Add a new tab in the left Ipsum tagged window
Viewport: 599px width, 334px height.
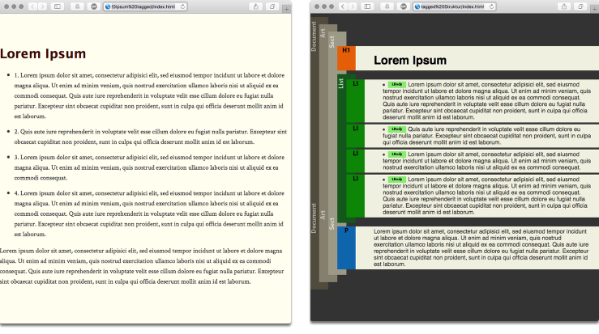click(x=286, y=9)
